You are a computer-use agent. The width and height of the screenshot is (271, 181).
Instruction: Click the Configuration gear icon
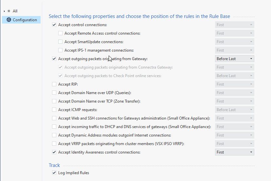pos(9,20)
